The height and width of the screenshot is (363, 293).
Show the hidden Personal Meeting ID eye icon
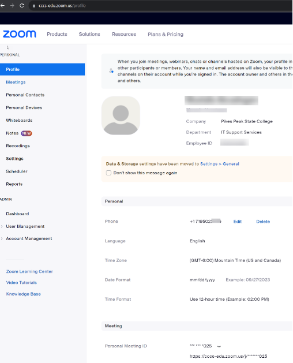click(219, 346)
